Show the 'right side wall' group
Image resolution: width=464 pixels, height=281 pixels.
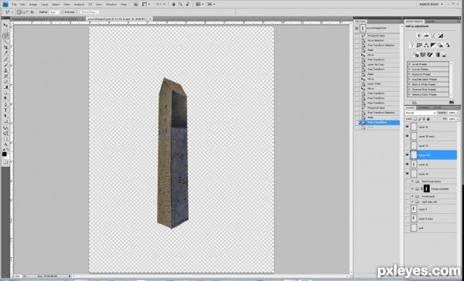[408, 201]
